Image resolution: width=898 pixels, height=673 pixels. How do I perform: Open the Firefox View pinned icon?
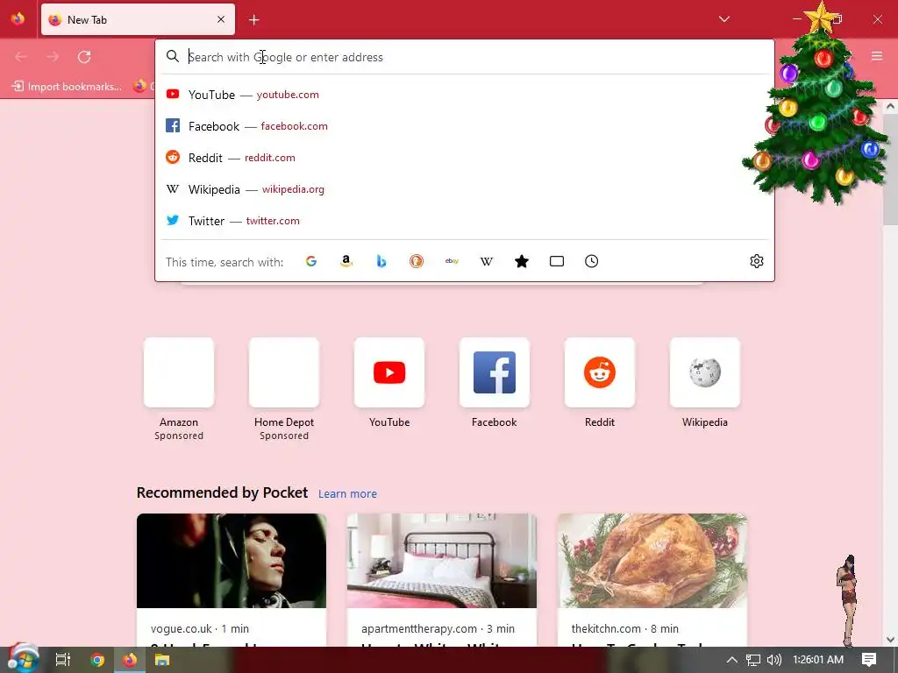(x=18, y=19)
